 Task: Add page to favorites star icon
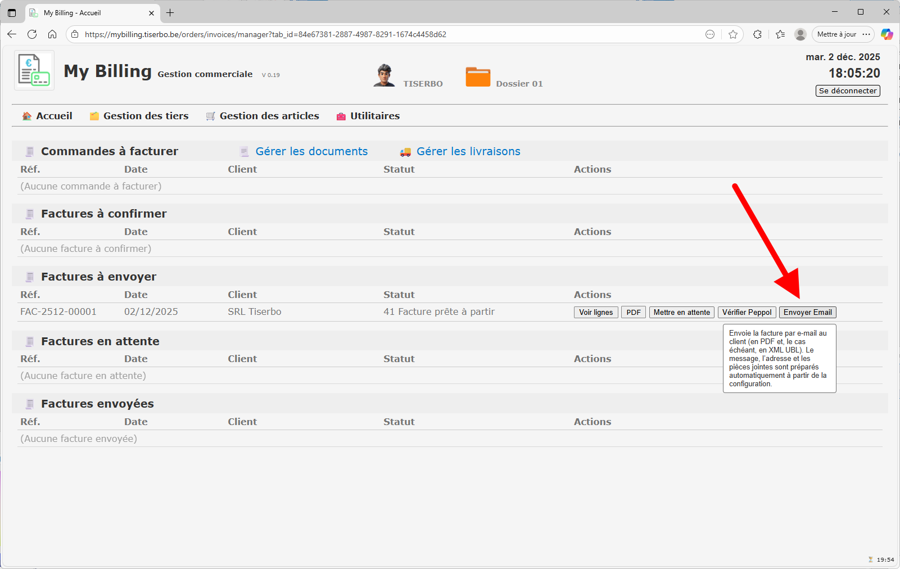(x=733, y=34)
